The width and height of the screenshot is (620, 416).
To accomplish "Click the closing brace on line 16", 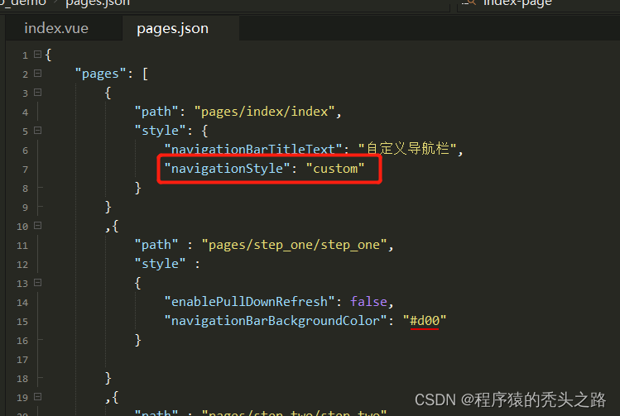I will click(138, 340).
